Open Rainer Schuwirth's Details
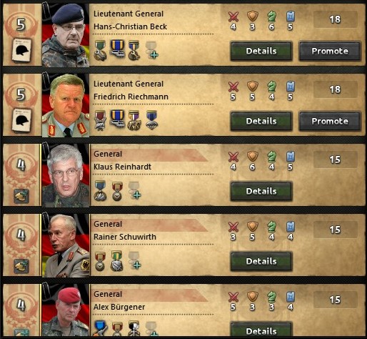367x339 pixels. [x=261, y=261]
